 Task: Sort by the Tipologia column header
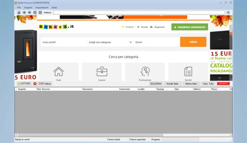pyautogui.click(x=164, y=89)
